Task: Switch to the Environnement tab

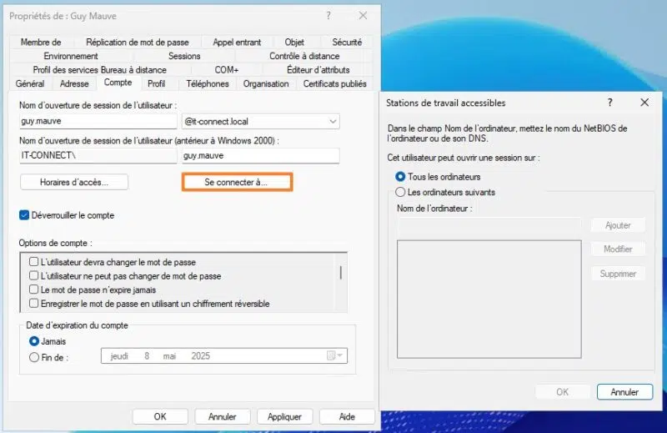Action: pyautogui.click(x=71, y=56)
